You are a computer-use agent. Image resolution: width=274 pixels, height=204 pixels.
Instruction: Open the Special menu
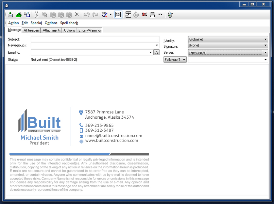36,23
